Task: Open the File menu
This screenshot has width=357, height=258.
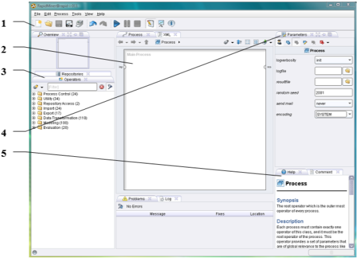Action: click(37, 14)
